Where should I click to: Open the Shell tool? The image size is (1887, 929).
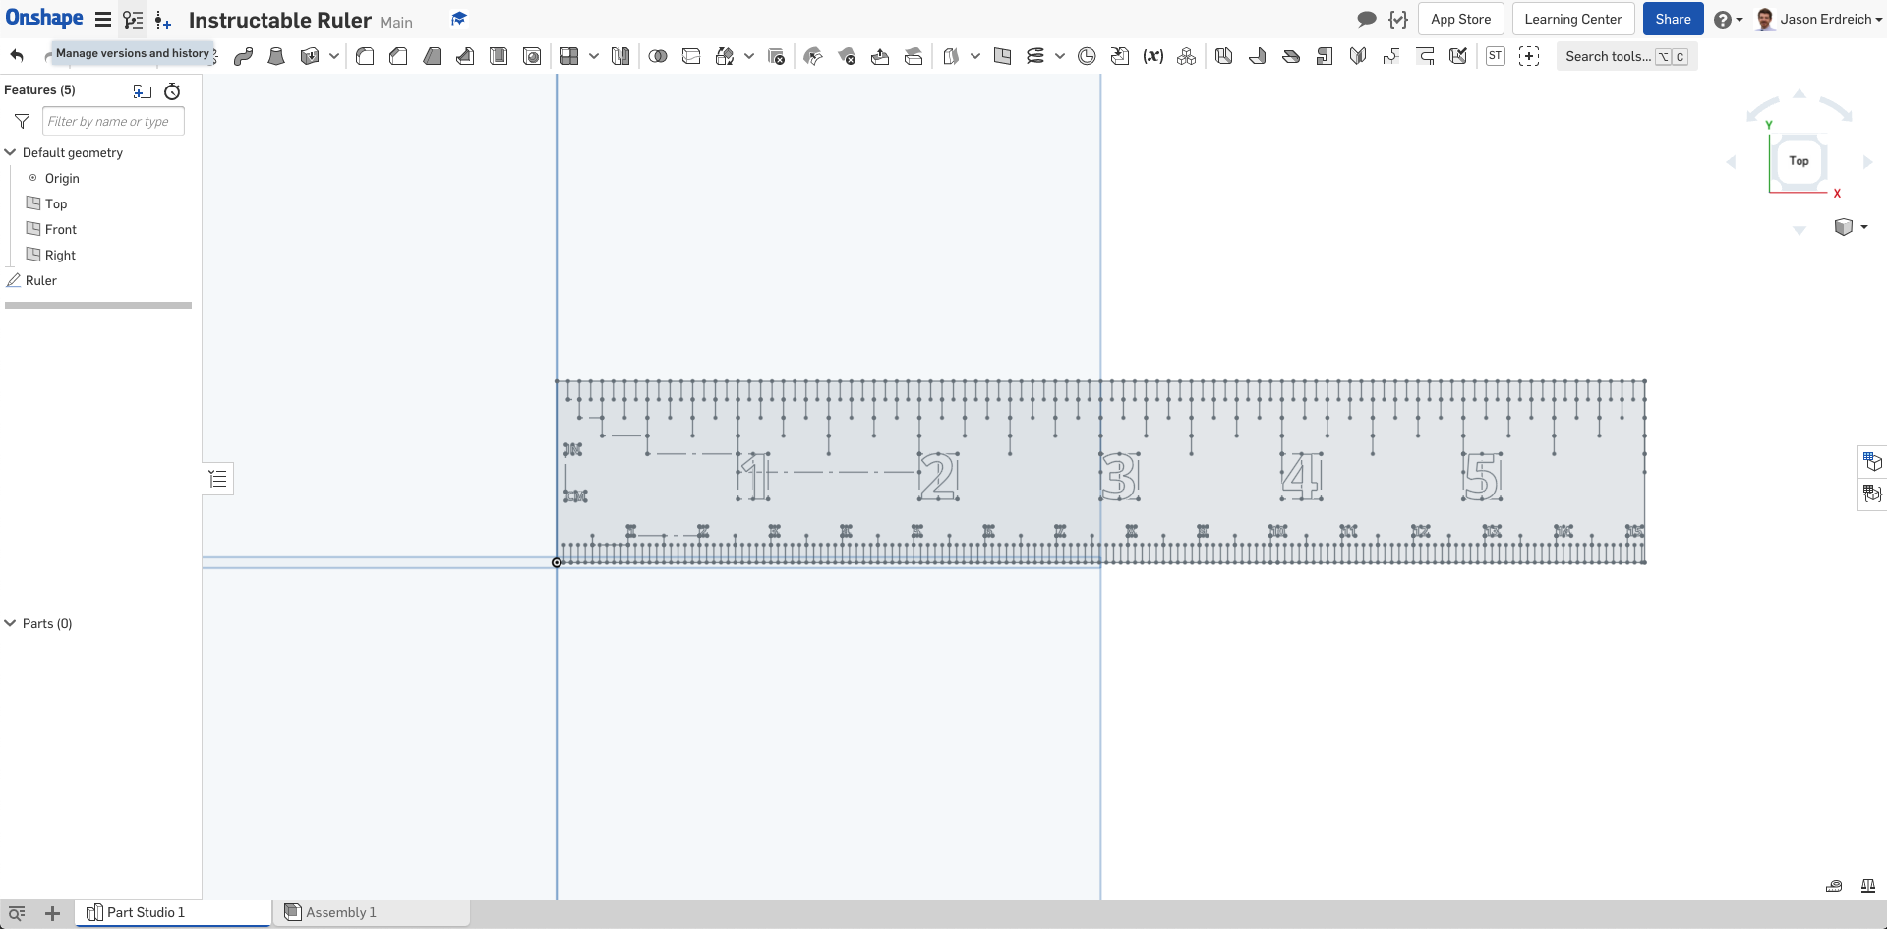(498, 56)
